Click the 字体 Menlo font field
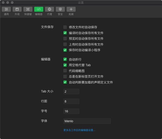Viewport: 162px width, 139px height. coord(87,121)
